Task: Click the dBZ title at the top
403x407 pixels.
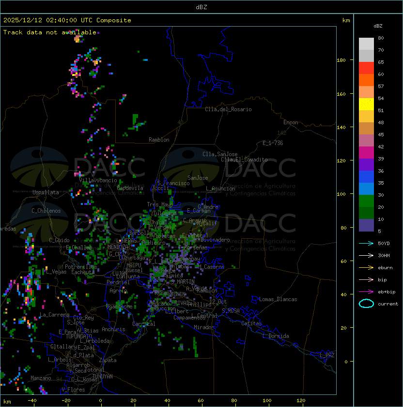Action: pos(201,7)
